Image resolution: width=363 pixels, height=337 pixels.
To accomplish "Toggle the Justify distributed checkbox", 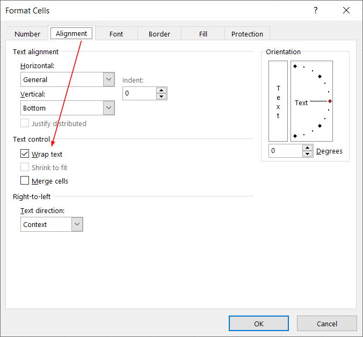I will click(x=25, y=123).
